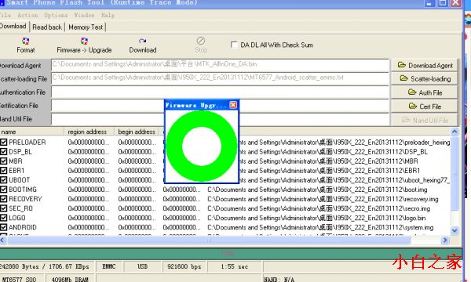Click the Authentication File input field
The height and width of the screenshot is (282, 471).
(x=220, y=92)
